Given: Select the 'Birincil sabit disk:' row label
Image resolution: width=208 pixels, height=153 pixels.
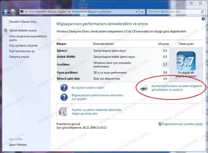Looking at the screenshot, I should click(68, 79).
